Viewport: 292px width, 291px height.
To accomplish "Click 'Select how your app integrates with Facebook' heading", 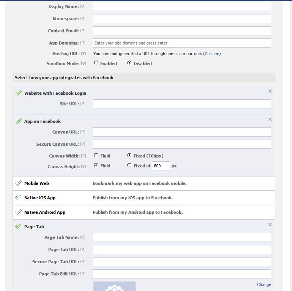I will 64,78.
